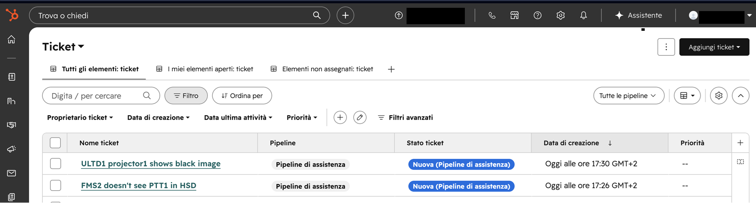Click the magnifier in the Digita / per cercare field
The width and height of the screenshot is (756, 203).
(147, 96)
